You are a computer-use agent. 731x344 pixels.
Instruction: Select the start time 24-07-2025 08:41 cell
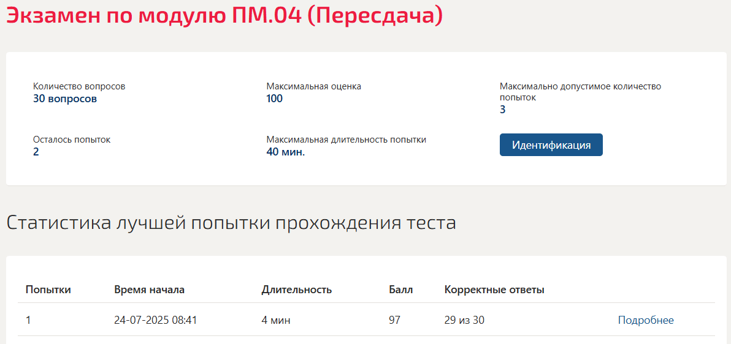[x=155, y=320]
